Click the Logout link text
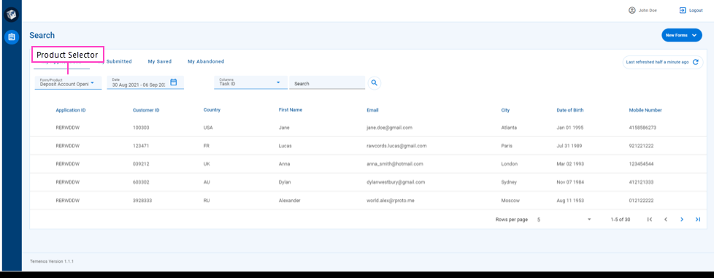The height and width of the screenshot is (278, 714). (x=696, y=10)
